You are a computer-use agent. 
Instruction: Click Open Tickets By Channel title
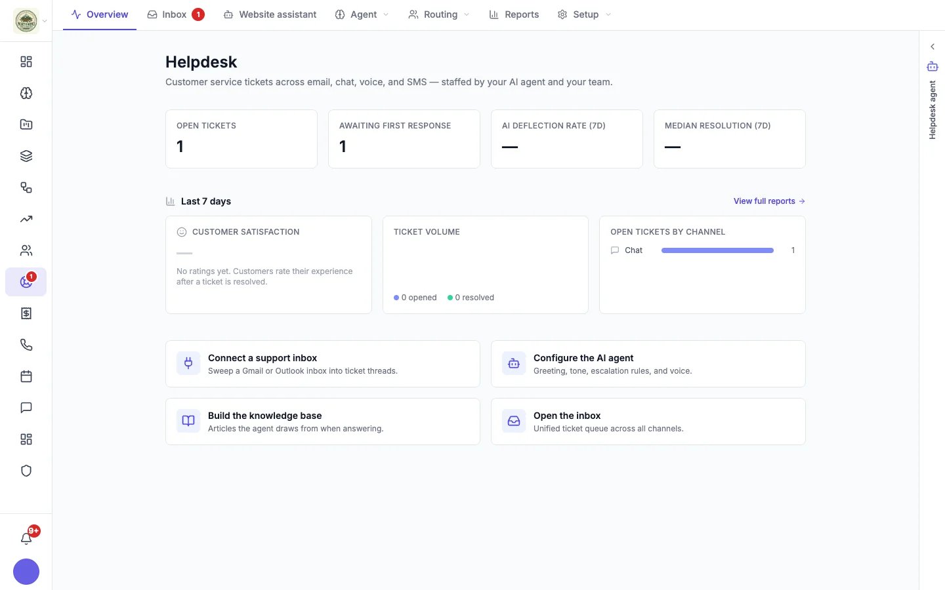pyautogui.click(x=667, y=232)
